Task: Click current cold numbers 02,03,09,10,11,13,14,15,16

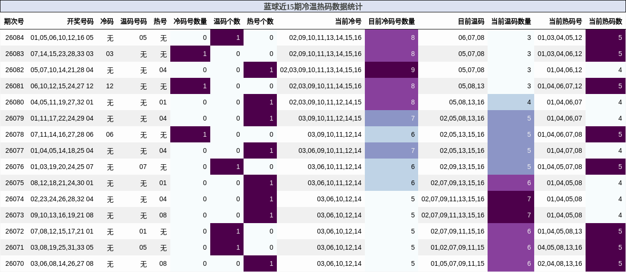Action: tap(321, 70)
